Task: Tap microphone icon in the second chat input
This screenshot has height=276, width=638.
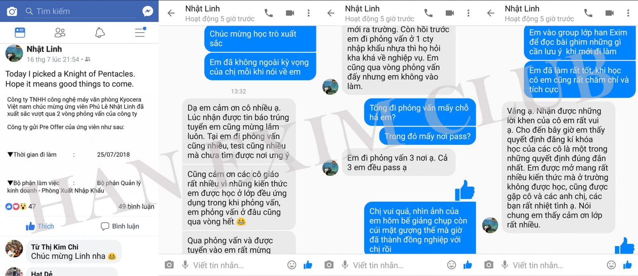Action: coord(345,265)
